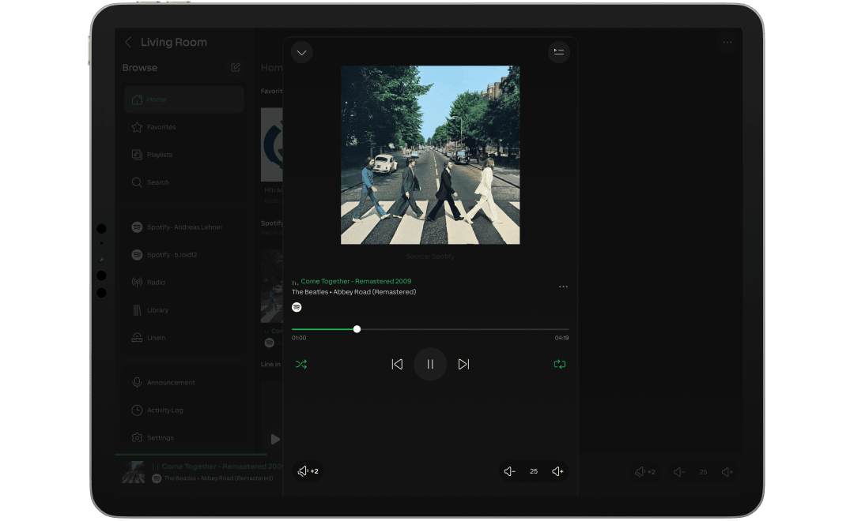Click the Come Together - Remastered 2009 title
Image resolution: width=854 pixels, height=521 pixels.
tap(356, 281)
